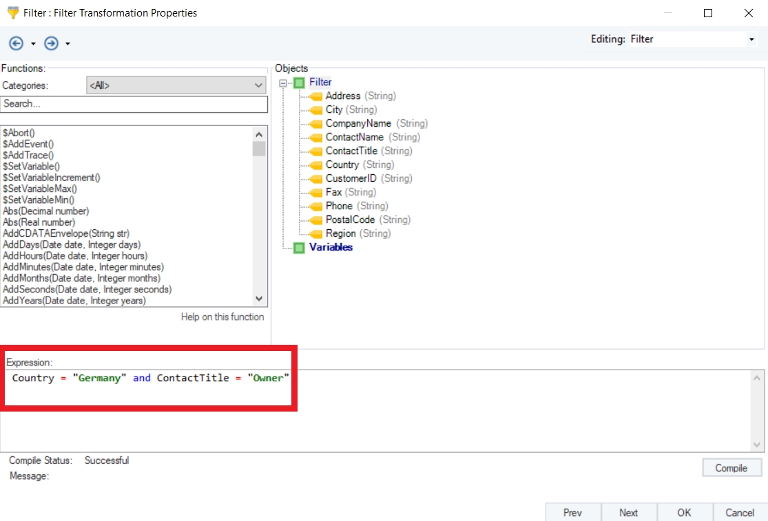Click the Cancel button
This screenshot has height=521, width=768.
(739, 512)
